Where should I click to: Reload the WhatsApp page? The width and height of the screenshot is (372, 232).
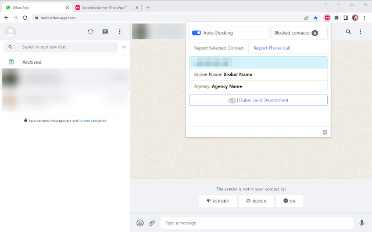[25, 18]
